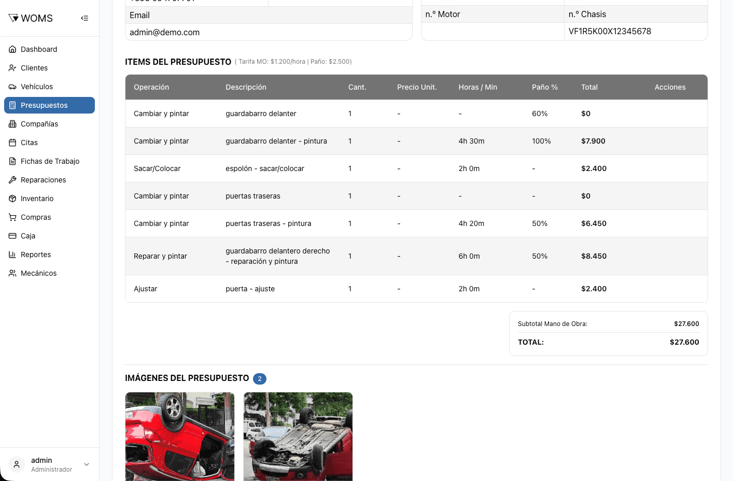Click the Fichas de Trabajo document icon
Viewport: 733px width, 481px height.
(12, 161)
